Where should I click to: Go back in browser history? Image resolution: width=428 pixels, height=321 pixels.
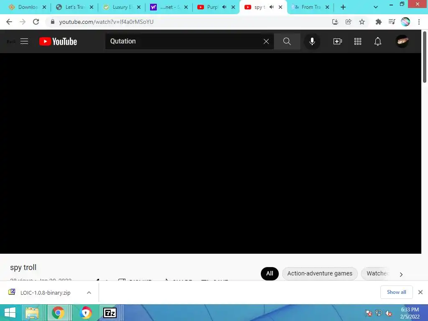click(x=9, y=22)
